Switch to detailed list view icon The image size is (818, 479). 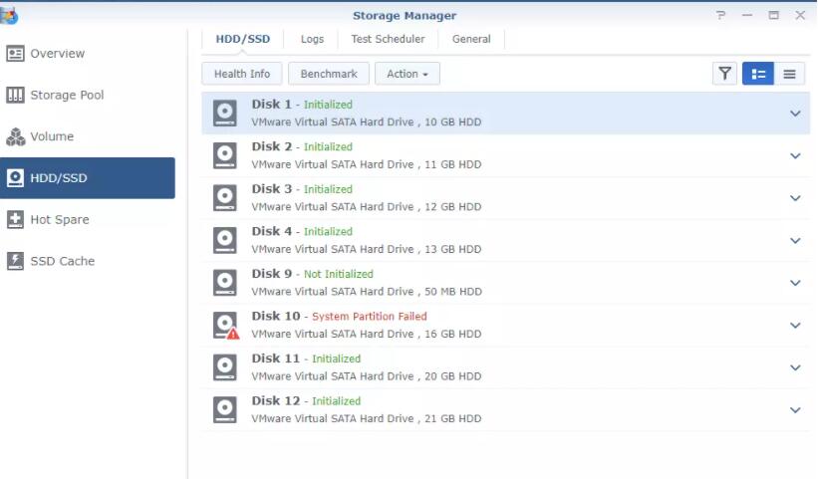click(758, 74)
